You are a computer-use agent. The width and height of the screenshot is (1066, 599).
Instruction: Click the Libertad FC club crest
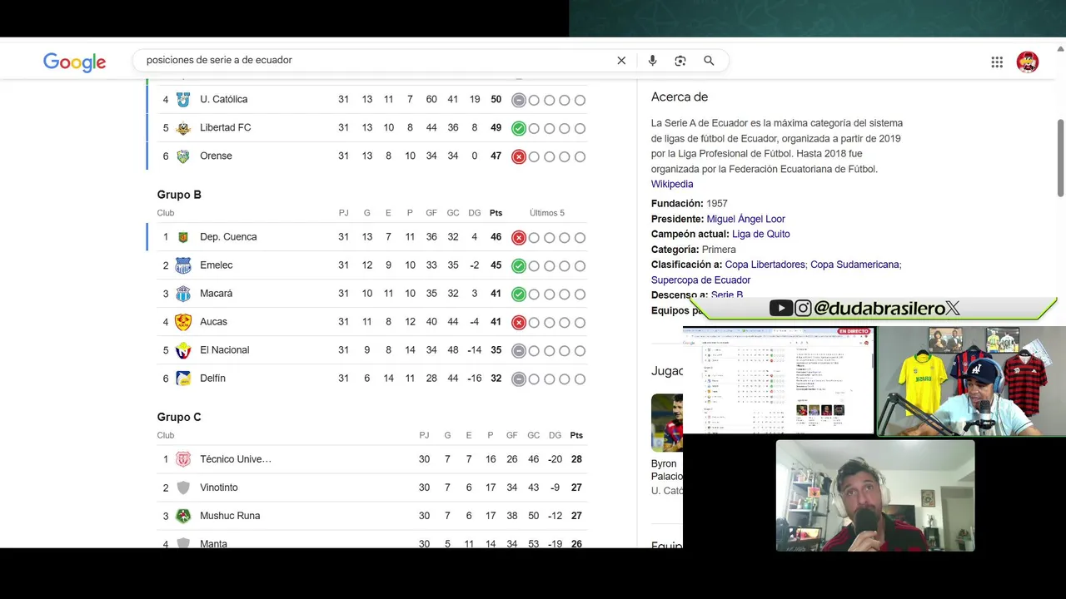[x=183, y=128]
